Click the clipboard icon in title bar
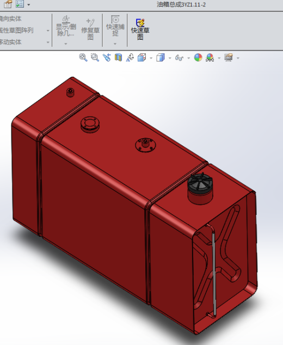 pos(8,4)
